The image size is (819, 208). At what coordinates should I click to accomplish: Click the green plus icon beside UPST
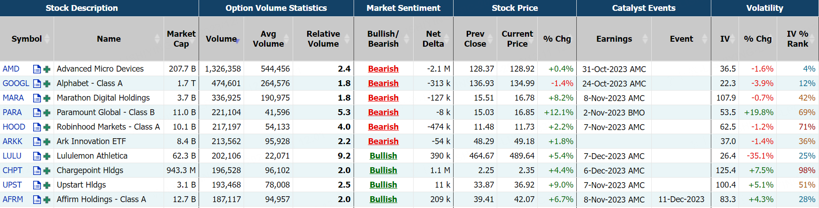click(x=46, y=185)
